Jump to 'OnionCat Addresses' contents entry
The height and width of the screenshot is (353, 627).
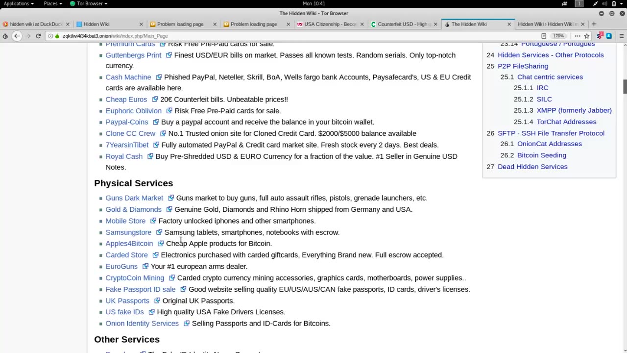coord(550,144)
